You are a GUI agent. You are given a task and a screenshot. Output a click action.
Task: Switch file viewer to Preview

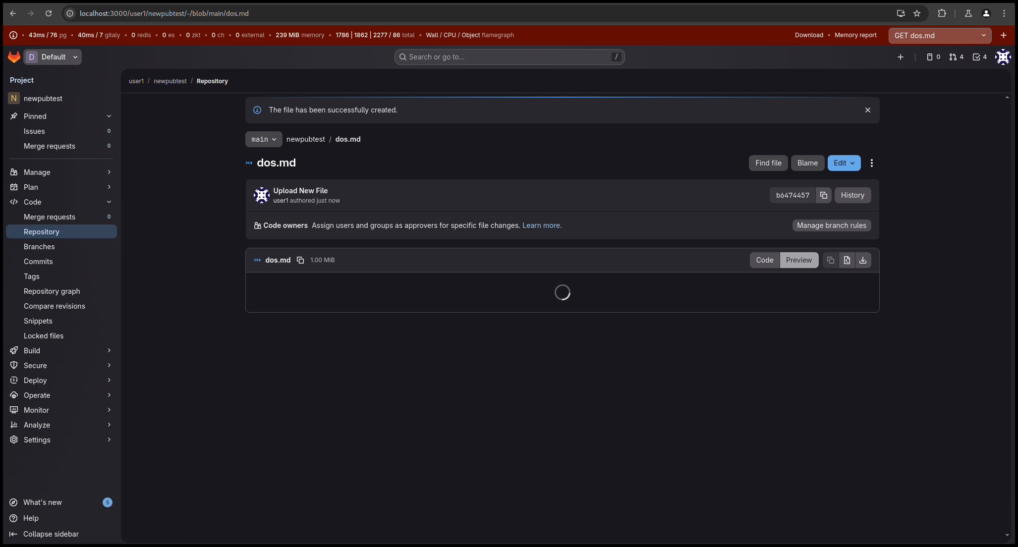(798, 260)
